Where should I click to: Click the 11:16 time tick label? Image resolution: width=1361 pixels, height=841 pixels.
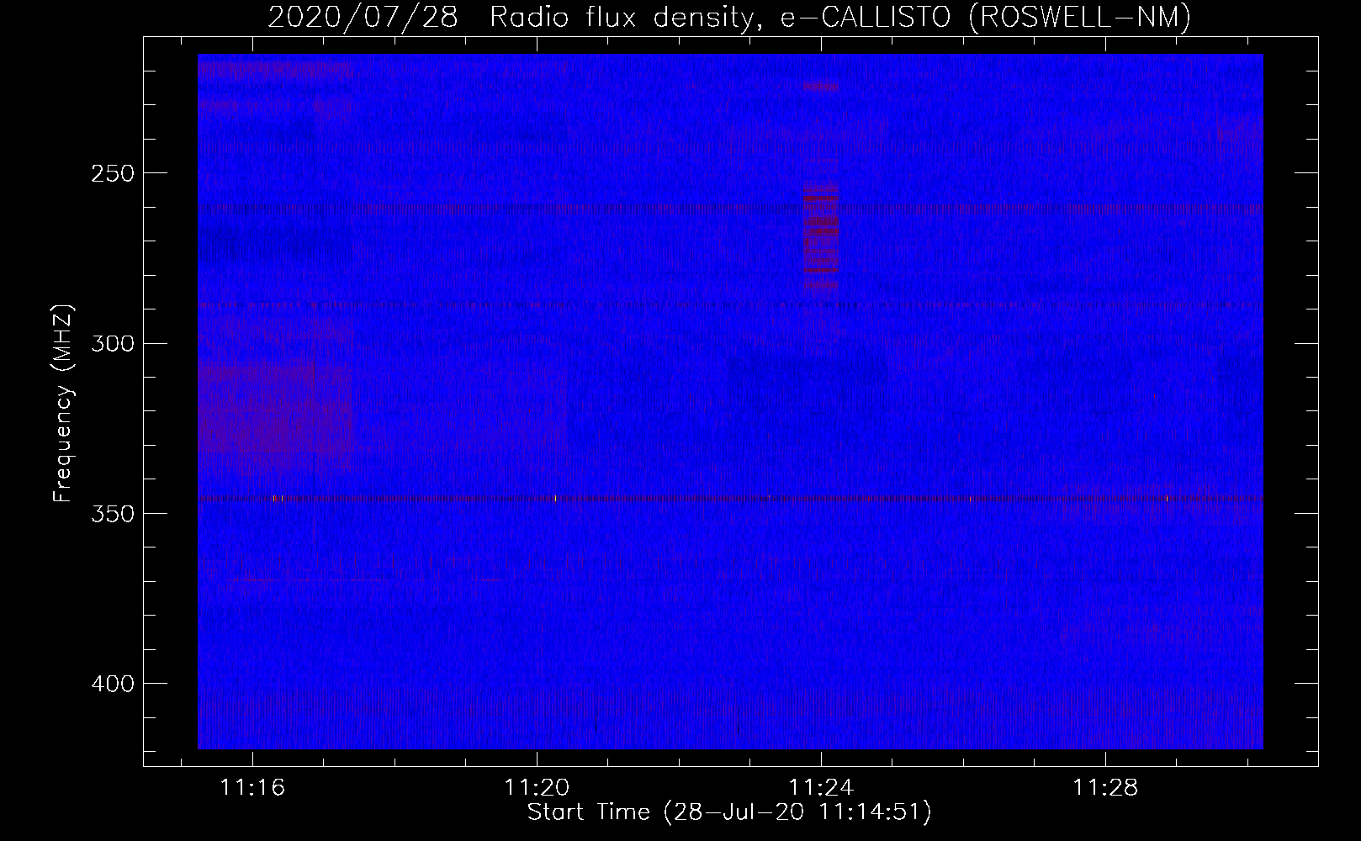click(x=252, y=788)
